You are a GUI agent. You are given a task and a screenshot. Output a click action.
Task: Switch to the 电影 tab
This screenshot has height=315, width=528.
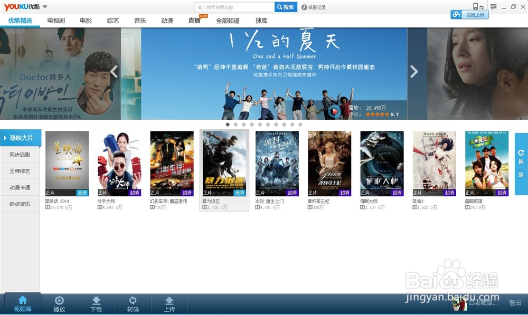pyautogui.click(x=86, y=21)
